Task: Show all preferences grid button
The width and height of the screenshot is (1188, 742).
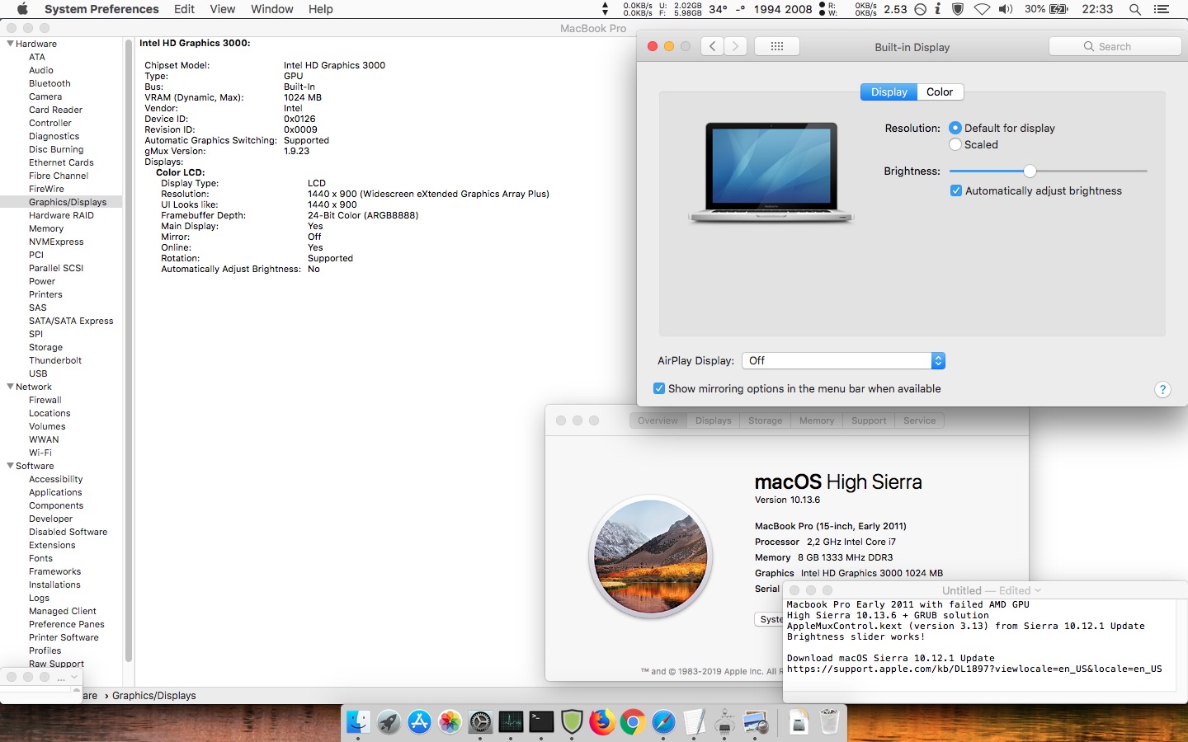Action: click(777, 46)
